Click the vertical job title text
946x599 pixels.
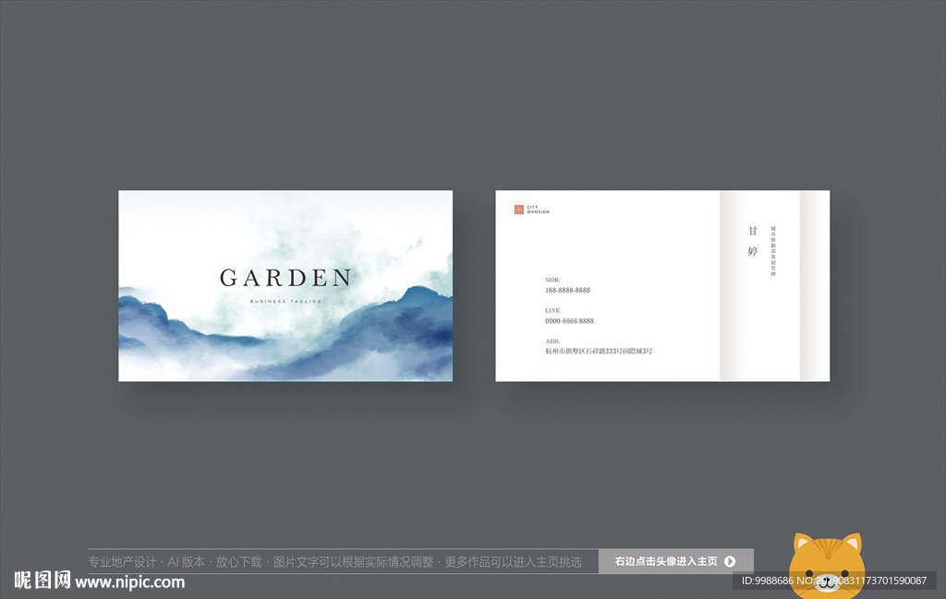click(x=773, y=251)
